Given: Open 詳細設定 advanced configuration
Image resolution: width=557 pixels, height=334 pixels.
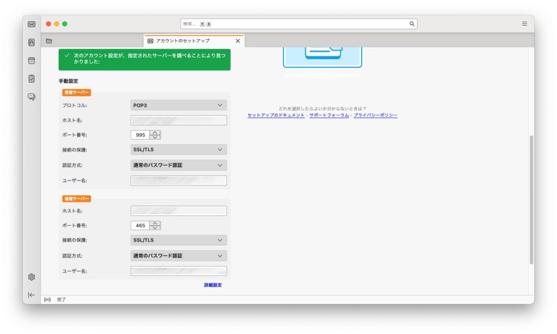Looking at the screenshot, I should pyautogui.click(x=214, y=284).
